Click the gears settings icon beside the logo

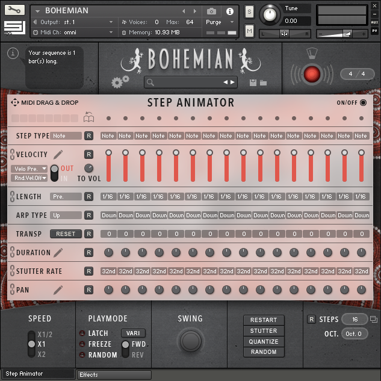(120, 82)
